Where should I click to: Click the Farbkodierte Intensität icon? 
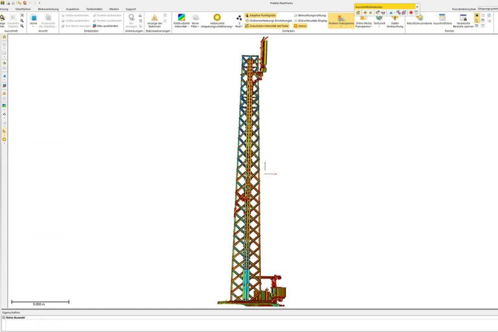tap(181, 18)
